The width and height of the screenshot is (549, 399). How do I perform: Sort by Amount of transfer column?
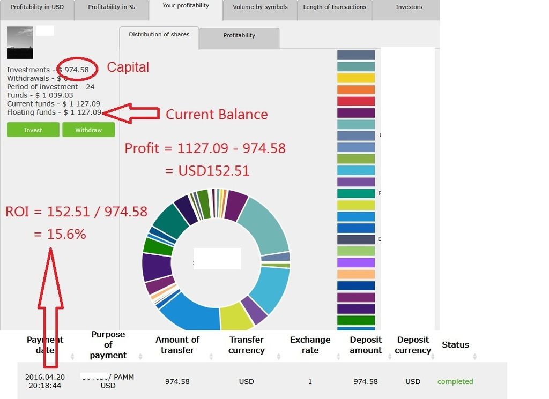click(x=177, y=345)
